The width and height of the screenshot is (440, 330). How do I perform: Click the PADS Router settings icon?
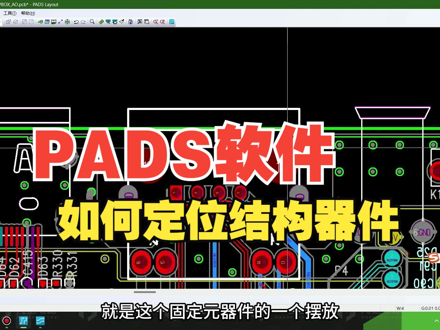click(163, 22)
